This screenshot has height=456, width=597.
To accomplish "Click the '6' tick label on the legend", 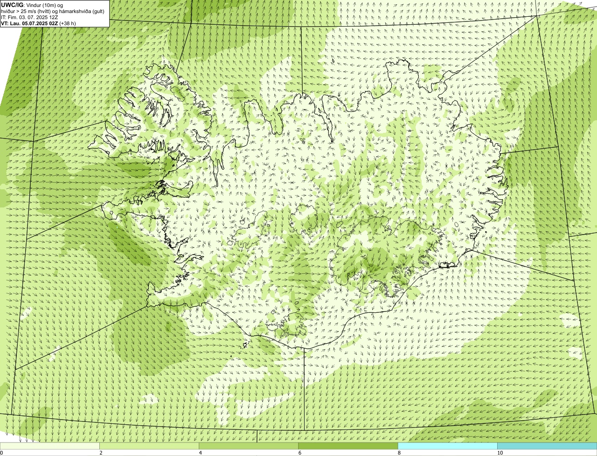I will pyautogui.click(x=299, y=453).
